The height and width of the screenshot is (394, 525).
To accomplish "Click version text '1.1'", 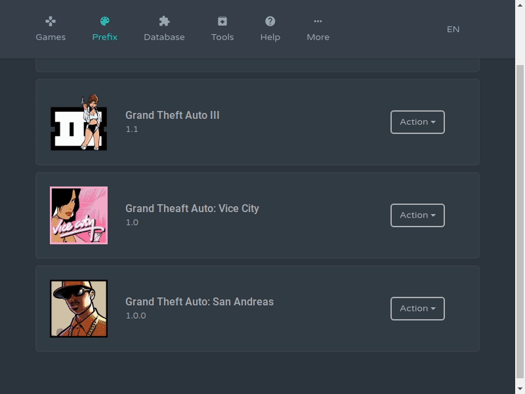I will [x=132, y=129].
